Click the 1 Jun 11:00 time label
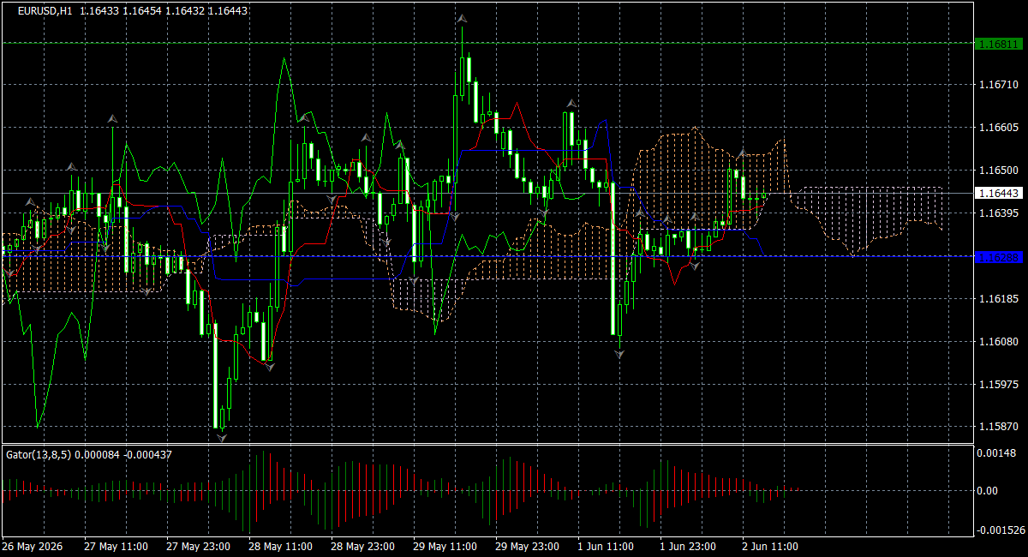The height and width of the screenshot is (557, 1028). click(606, 547)
